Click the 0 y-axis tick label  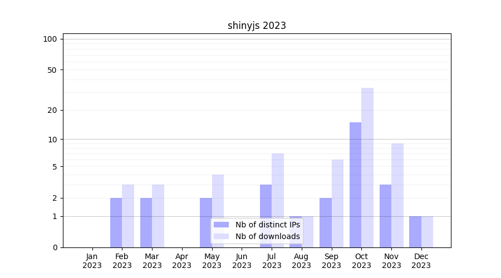click(55, 247)
